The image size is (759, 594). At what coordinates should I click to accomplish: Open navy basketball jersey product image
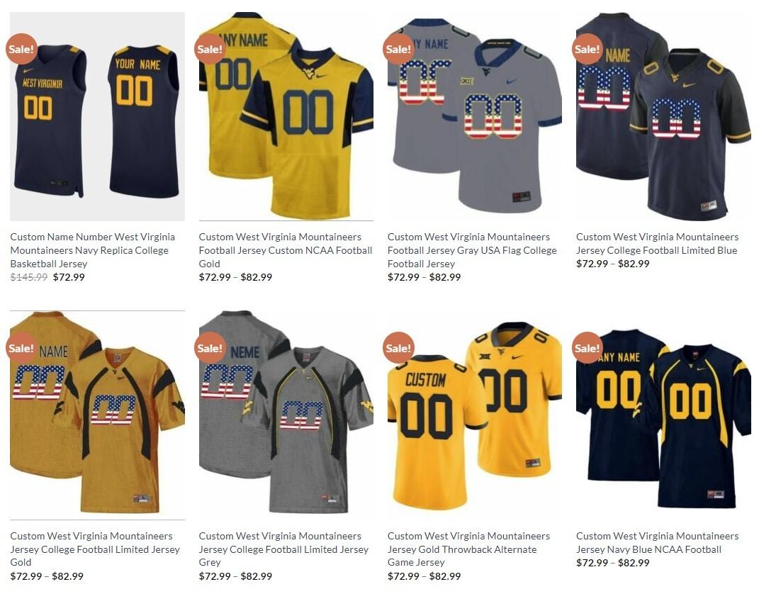(x=97, y=117)
